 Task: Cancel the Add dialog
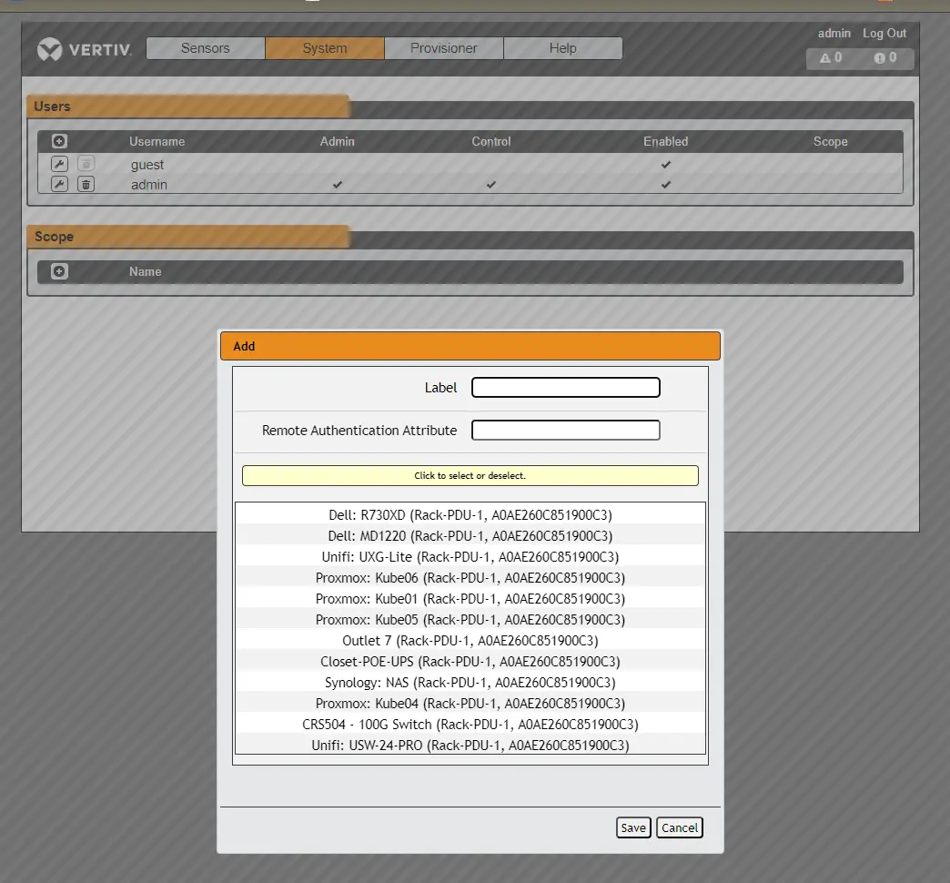[680, 827]
